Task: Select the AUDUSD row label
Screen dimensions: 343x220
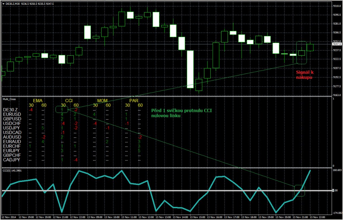Action: click(12, 137)
